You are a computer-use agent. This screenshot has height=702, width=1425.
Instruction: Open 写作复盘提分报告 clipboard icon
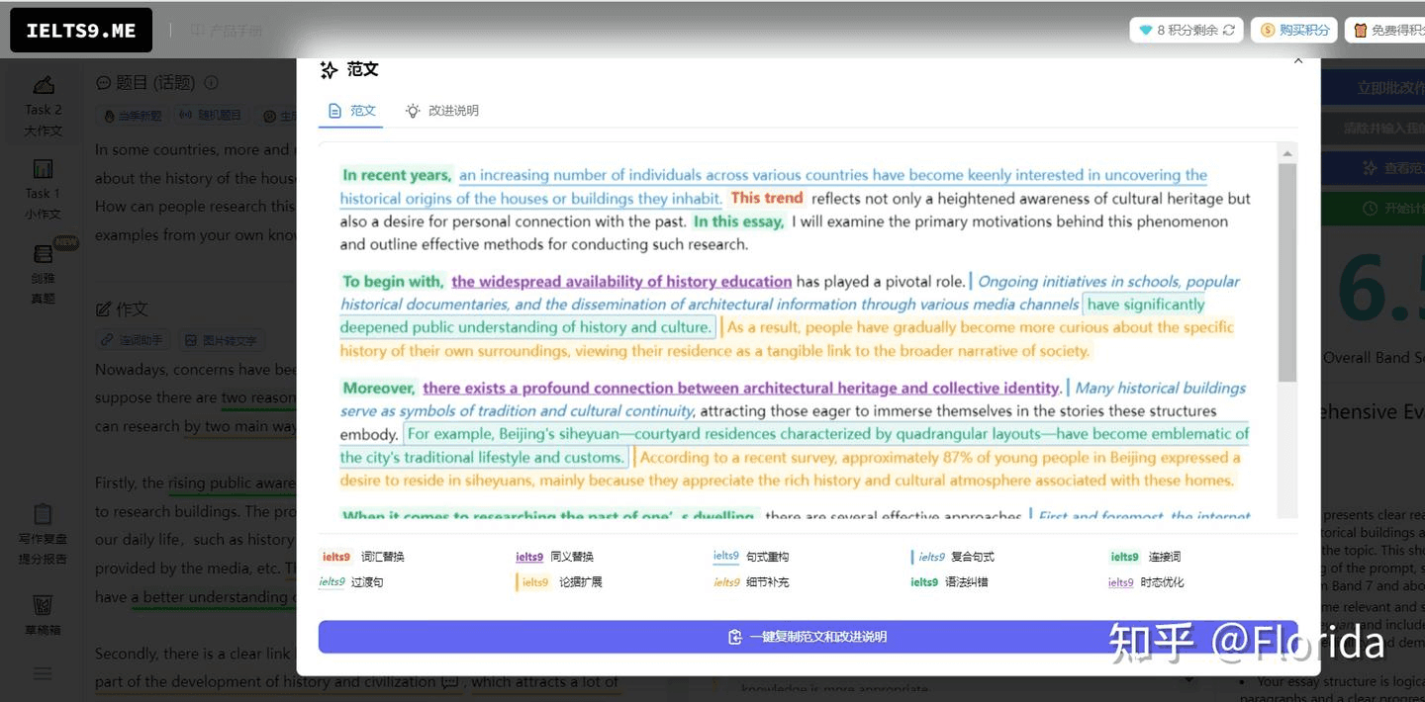tap(44, 515)
